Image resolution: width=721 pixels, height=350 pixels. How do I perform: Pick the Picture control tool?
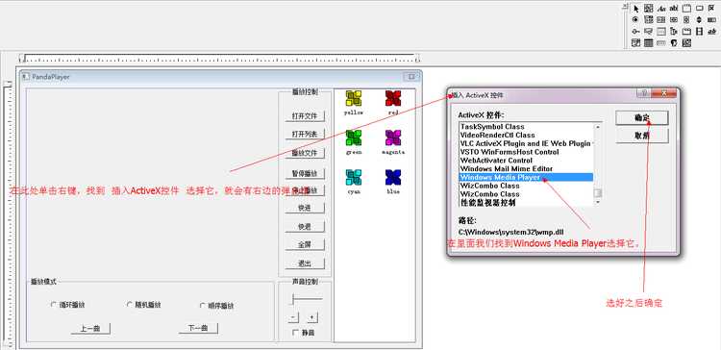(x=648, y=9)
